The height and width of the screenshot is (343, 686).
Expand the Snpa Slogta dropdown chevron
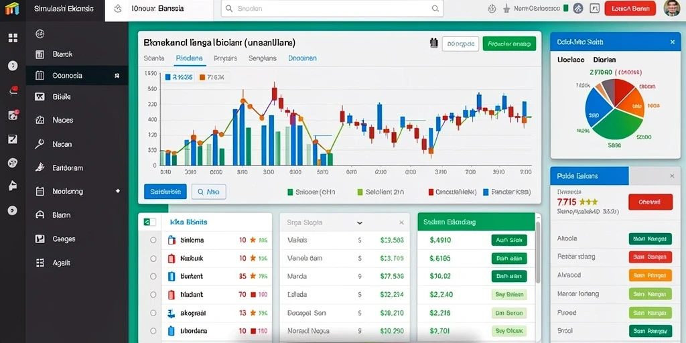point(360,222)
